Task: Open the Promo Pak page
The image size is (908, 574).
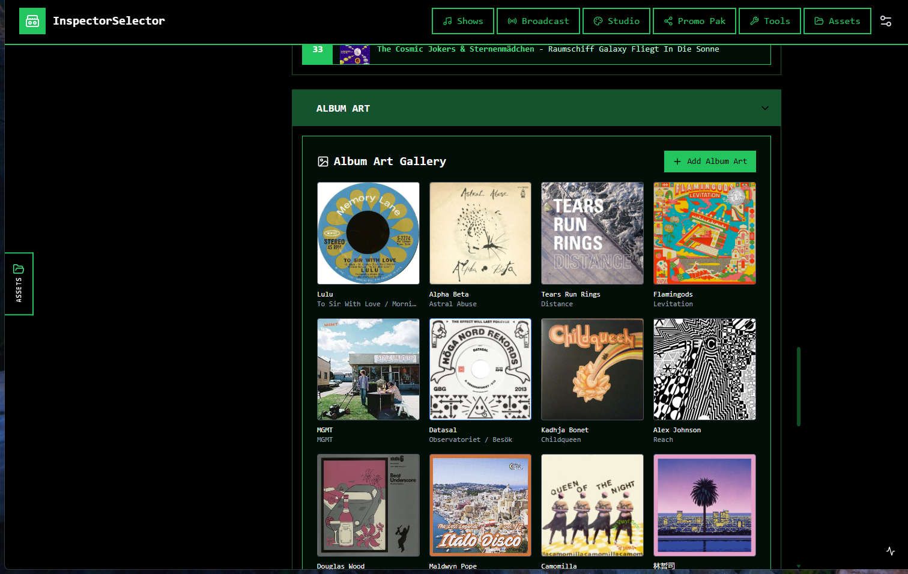Action: pos(694,21)
